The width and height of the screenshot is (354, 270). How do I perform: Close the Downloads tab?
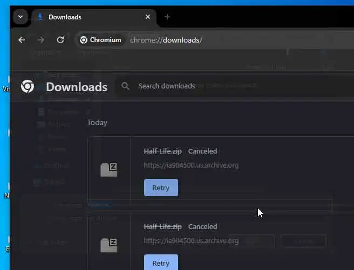(148, 17)
